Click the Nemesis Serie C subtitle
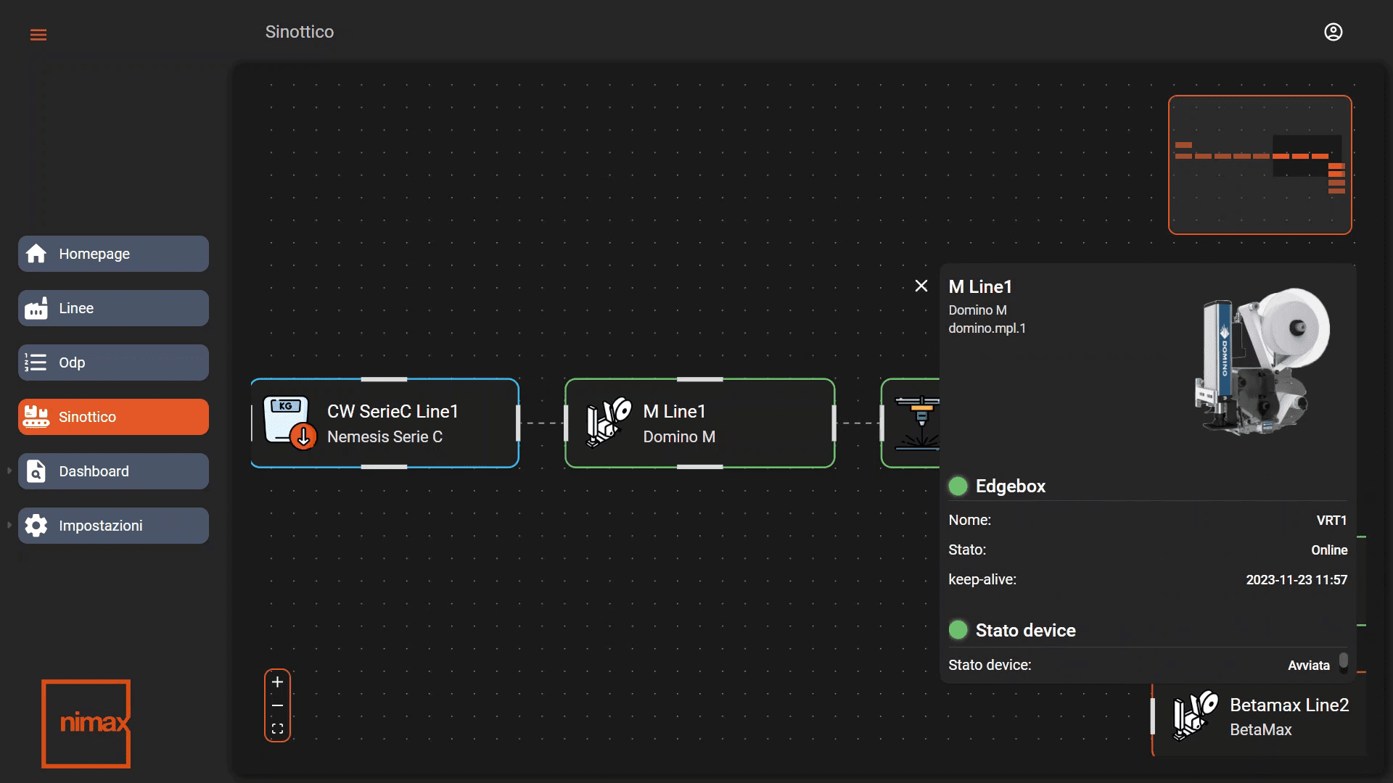The width and height of the screenshot is (1393, 783). (385, 437)
